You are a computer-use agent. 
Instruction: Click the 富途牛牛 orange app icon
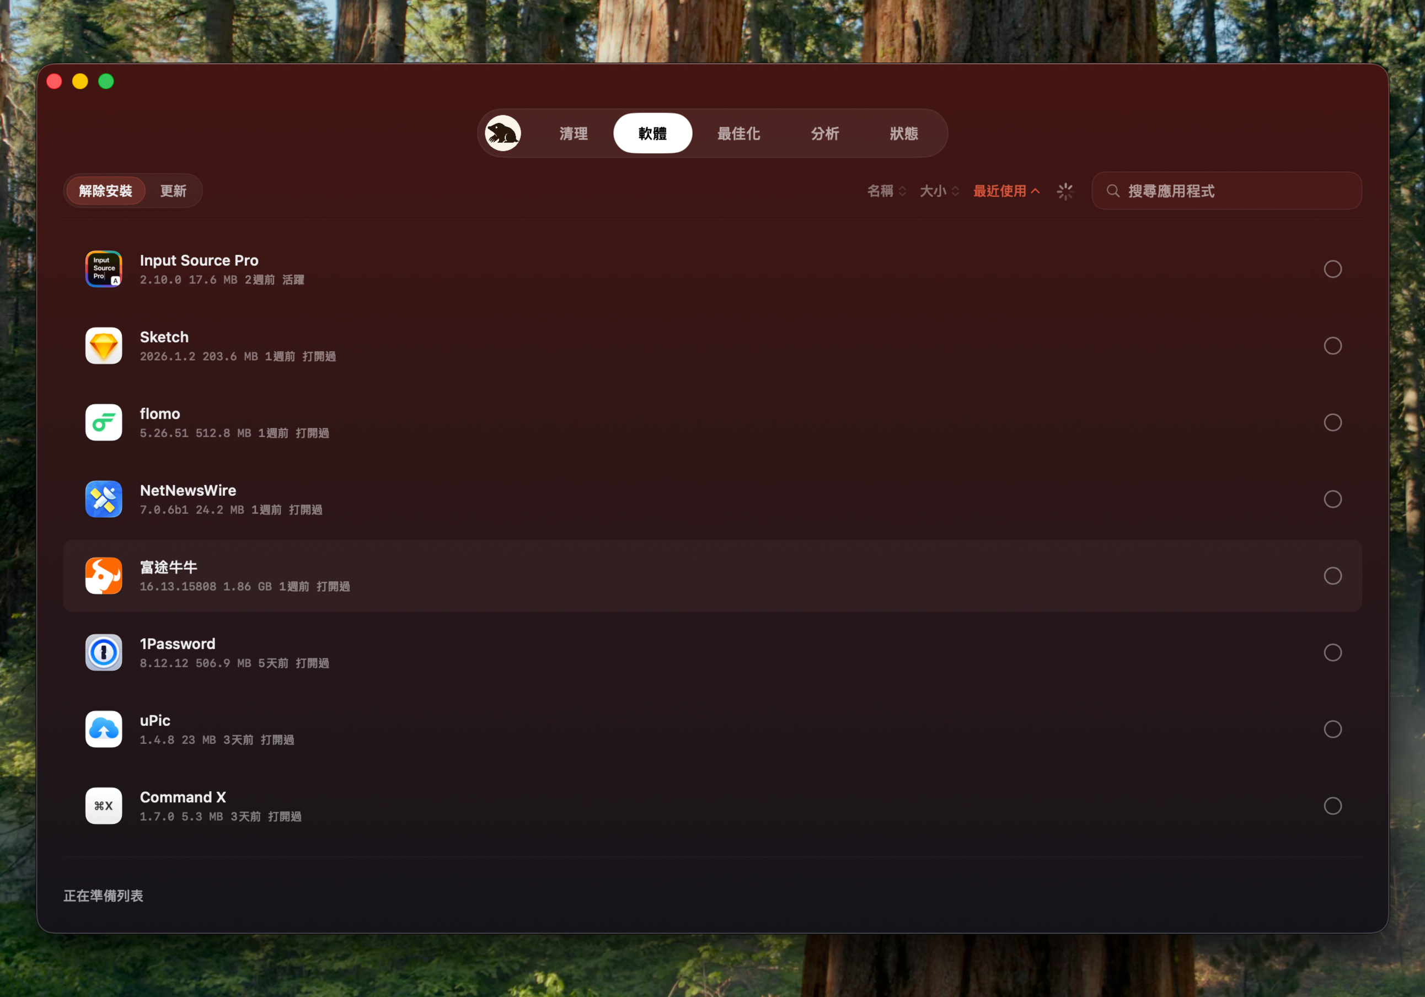tap(104, 576)
